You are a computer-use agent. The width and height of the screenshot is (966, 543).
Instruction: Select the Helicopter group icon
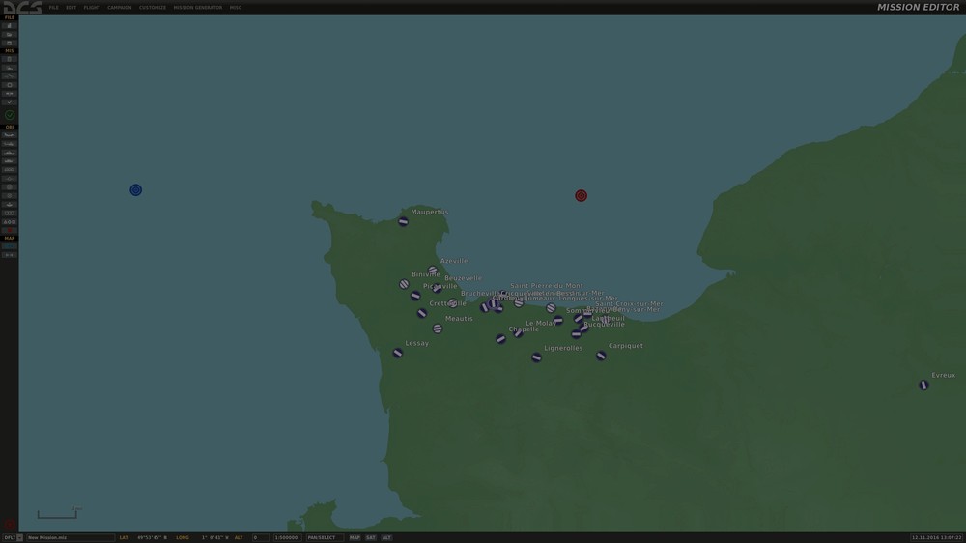coord(10,144)
